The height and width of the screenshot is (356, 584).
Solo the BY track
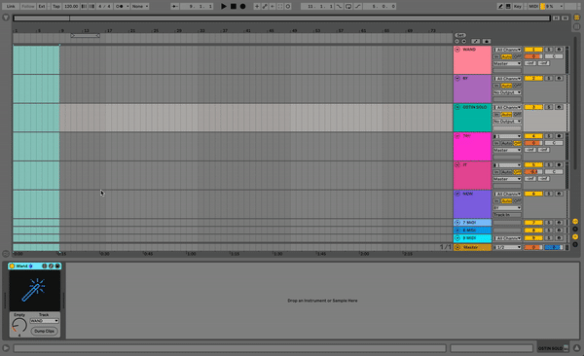tap(549, 79)
